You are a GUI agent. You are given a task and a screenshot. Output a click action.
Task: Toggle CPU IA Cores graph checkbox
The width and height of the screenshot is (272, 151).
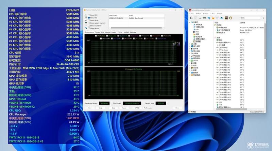tap(107, 36)
